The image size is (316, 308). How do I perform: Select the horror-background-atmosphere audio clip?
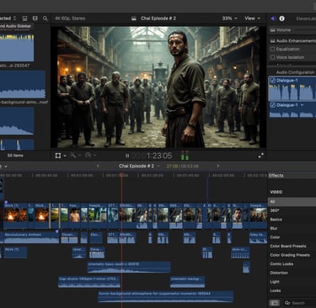pos(166,297)
